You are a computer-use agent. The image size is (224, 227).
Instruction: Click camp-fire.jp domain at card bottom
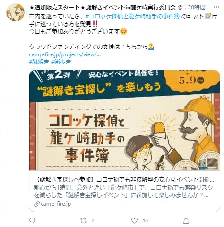click(x=56, y=204)
